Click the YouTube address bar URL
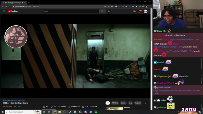Viewport: 203px width, 114px height. 27,6
